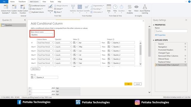191x107 pixels.
Task: Click the Standard number operations icon
Action: click(x=80, y=7)
